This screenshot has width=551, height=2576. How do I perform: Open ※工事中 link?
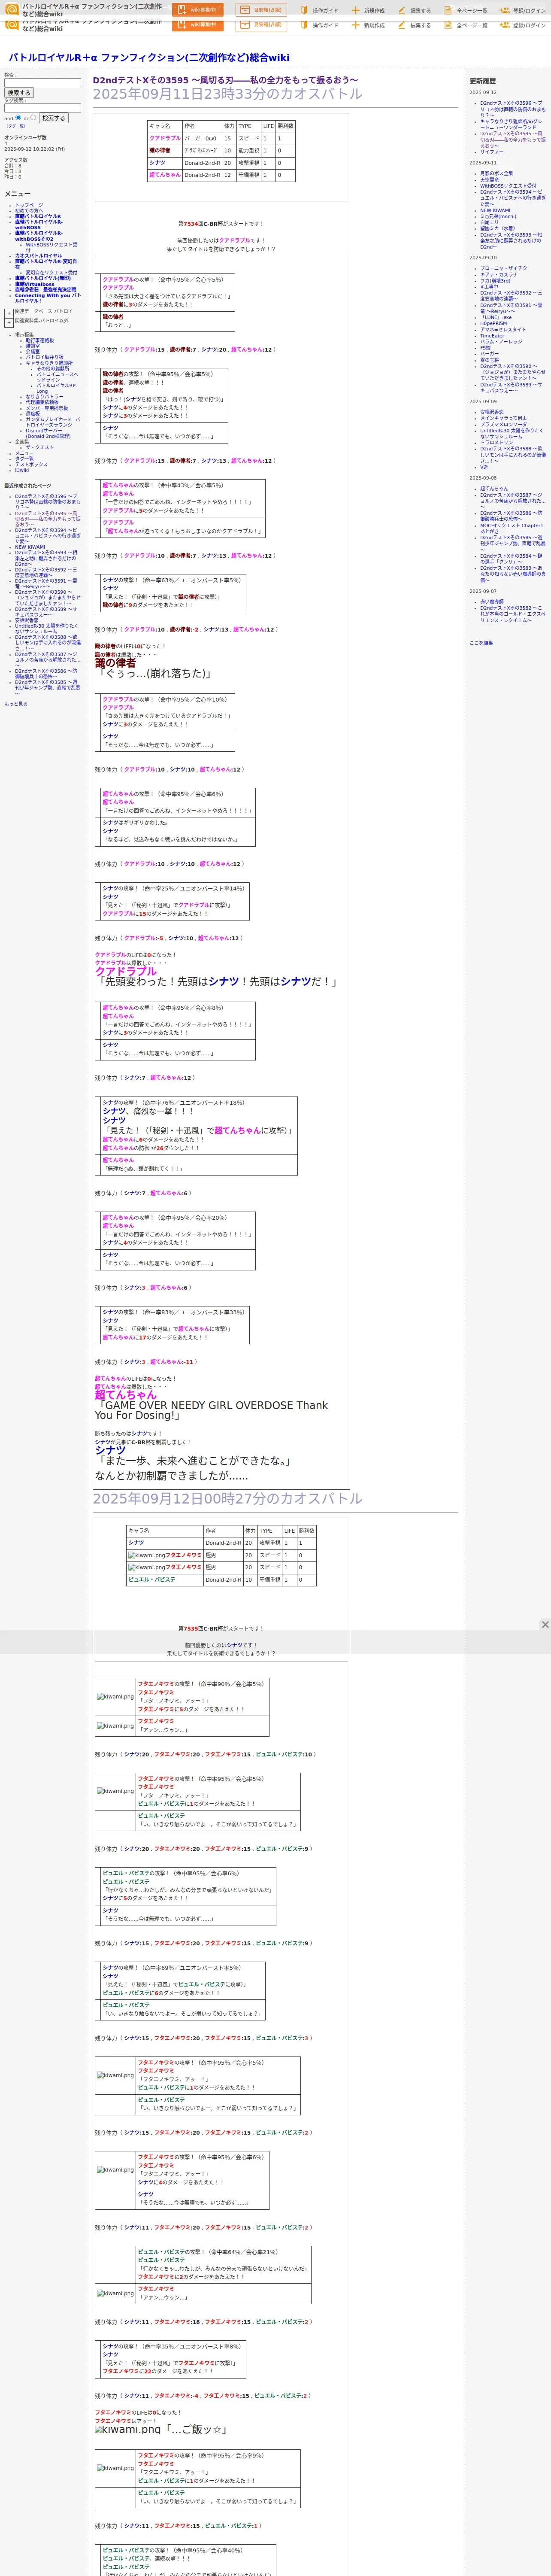tap(490, 287)
